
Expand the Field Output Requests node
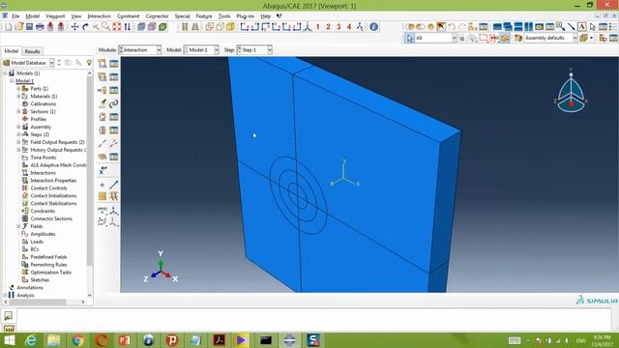18,142
